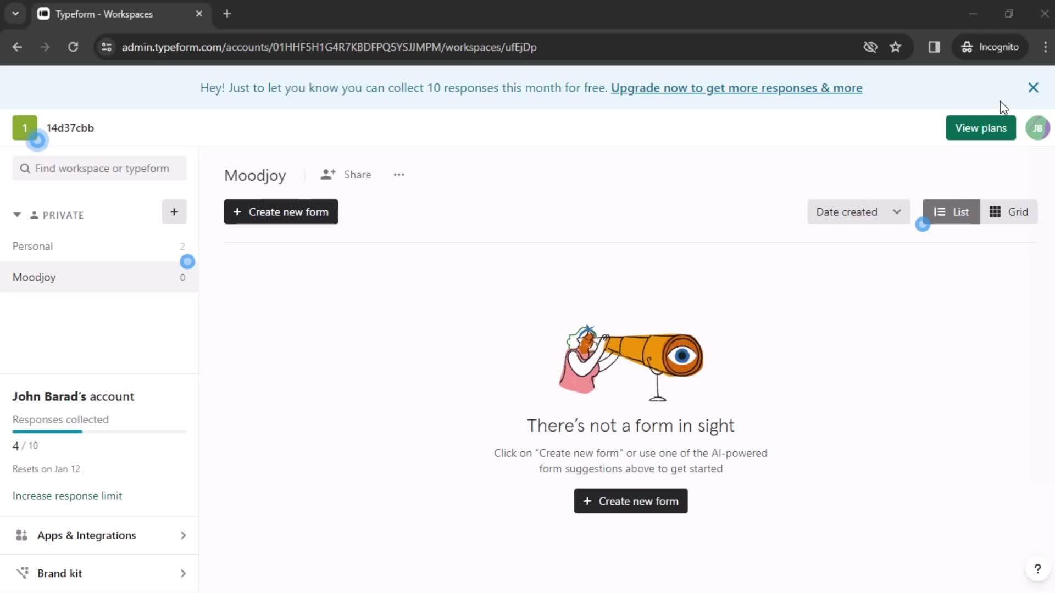Image resolution: width=1055 pixels, height=593 pixels.
Task: Open the help icon at bottom right
Action: 1037,569
